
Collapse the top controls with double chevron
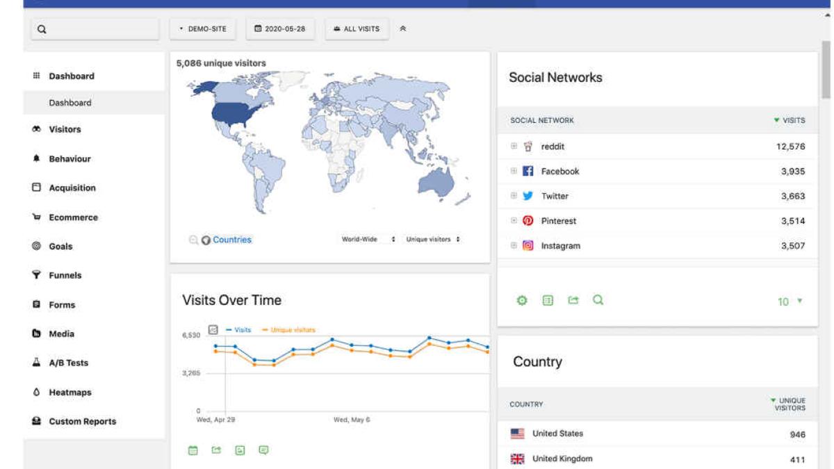403,29
